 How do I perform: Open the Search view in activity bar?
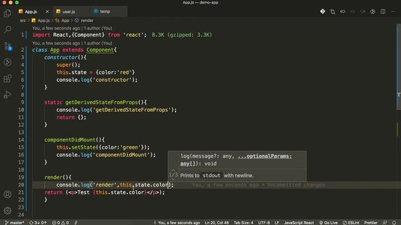[8, 29]
